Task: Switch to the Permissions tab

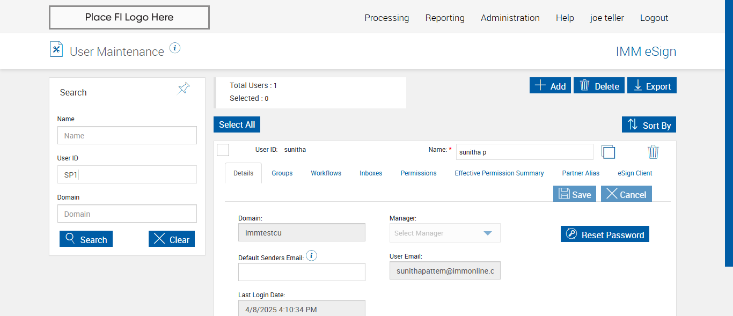Action: 419,173
